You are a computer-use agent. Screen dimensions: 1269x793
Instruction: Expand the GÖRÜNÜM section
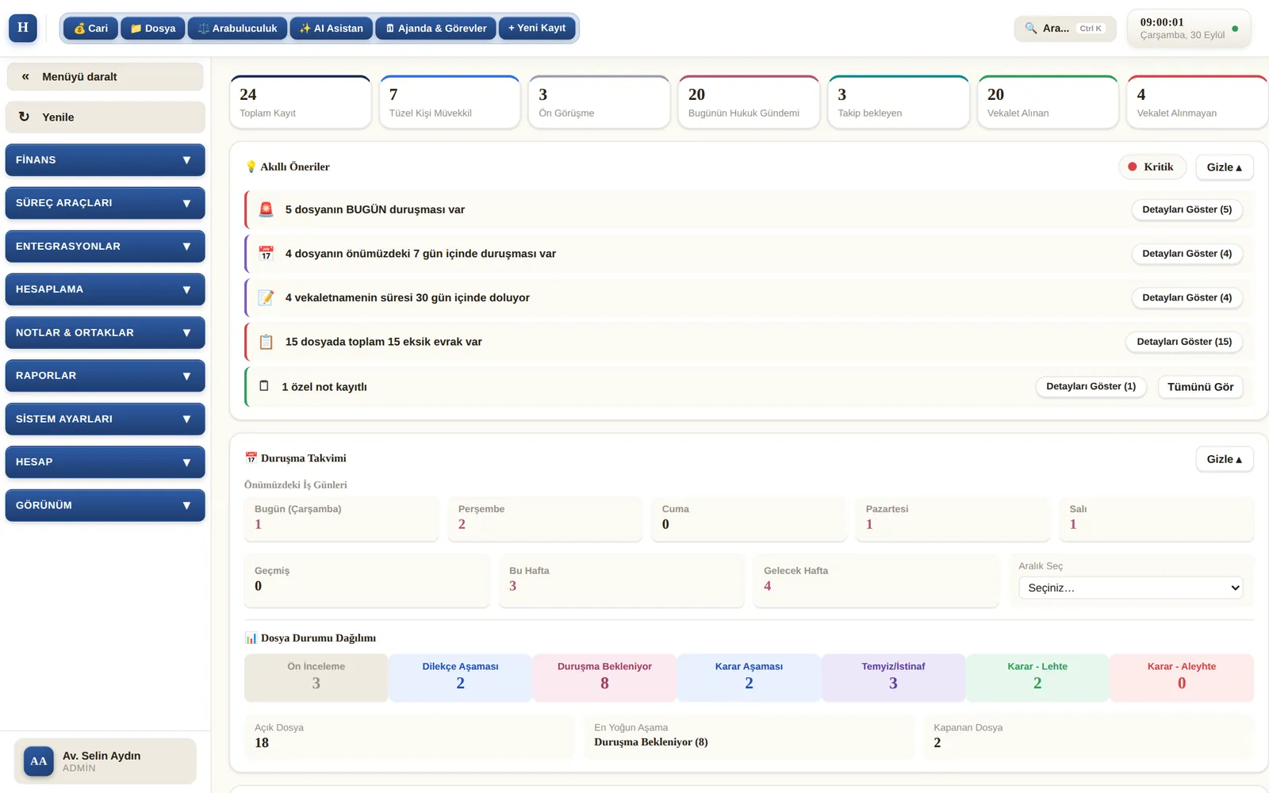[105, 505]
